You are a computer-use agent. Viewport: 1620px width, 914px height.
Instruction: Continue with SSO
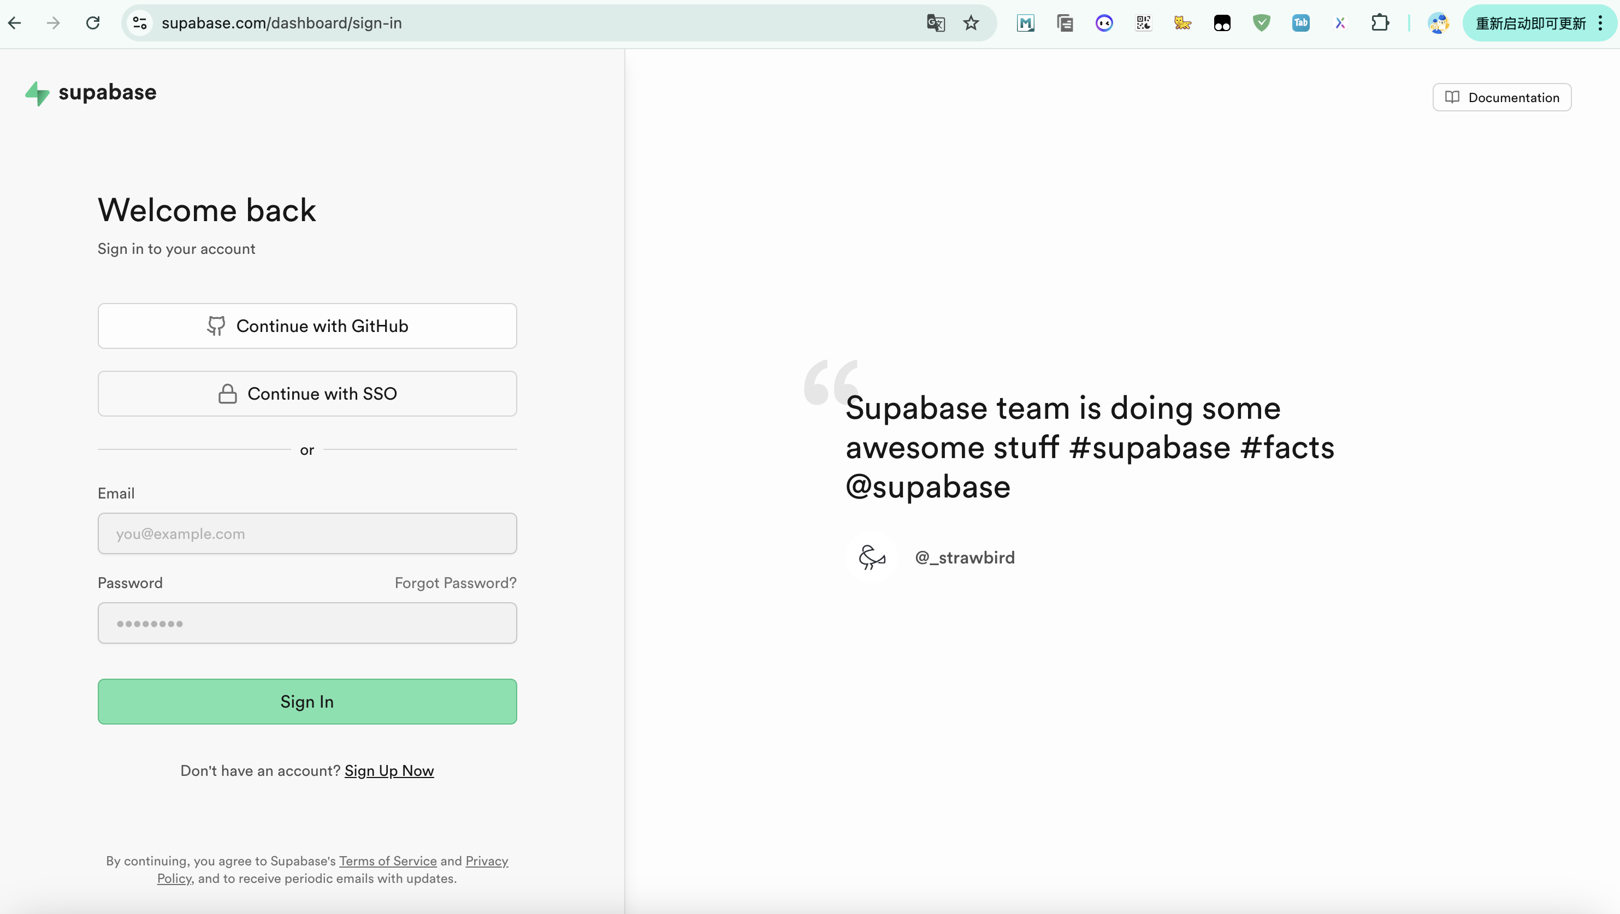[x=307, y=394]
